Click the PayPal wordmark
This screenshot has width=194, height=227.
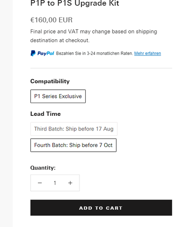pos(45,53)
